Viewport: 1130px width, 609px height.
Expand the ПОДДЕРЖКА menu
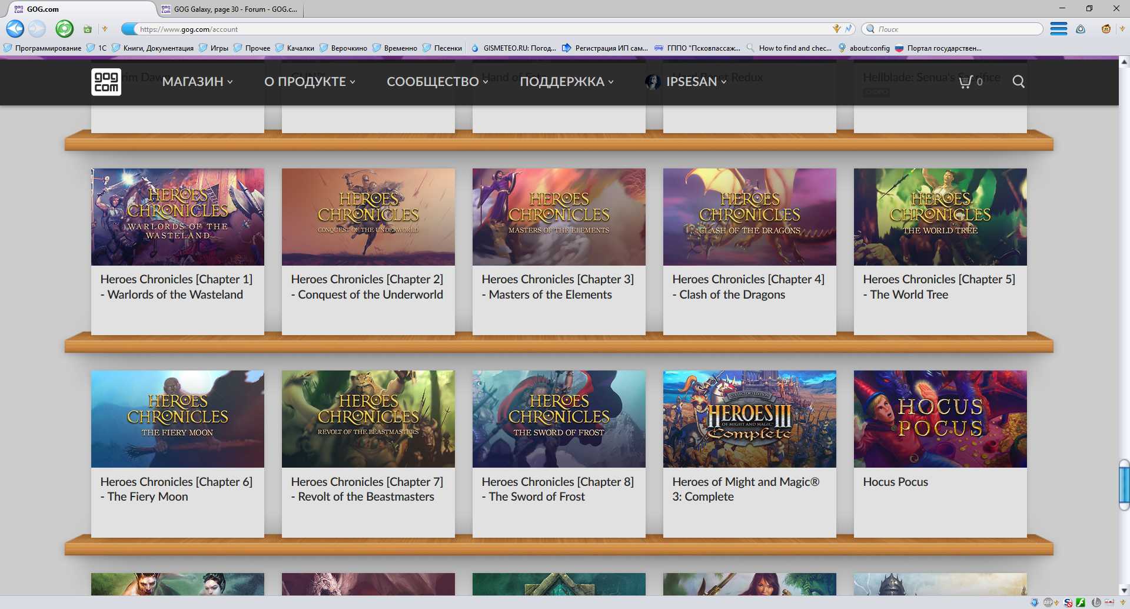pos(567,82)
